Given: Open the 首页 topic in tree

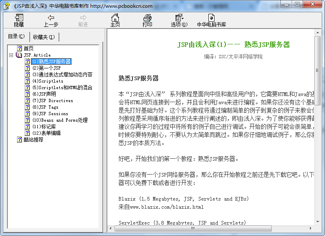Looking at the screenshot, I should (28, 48).
